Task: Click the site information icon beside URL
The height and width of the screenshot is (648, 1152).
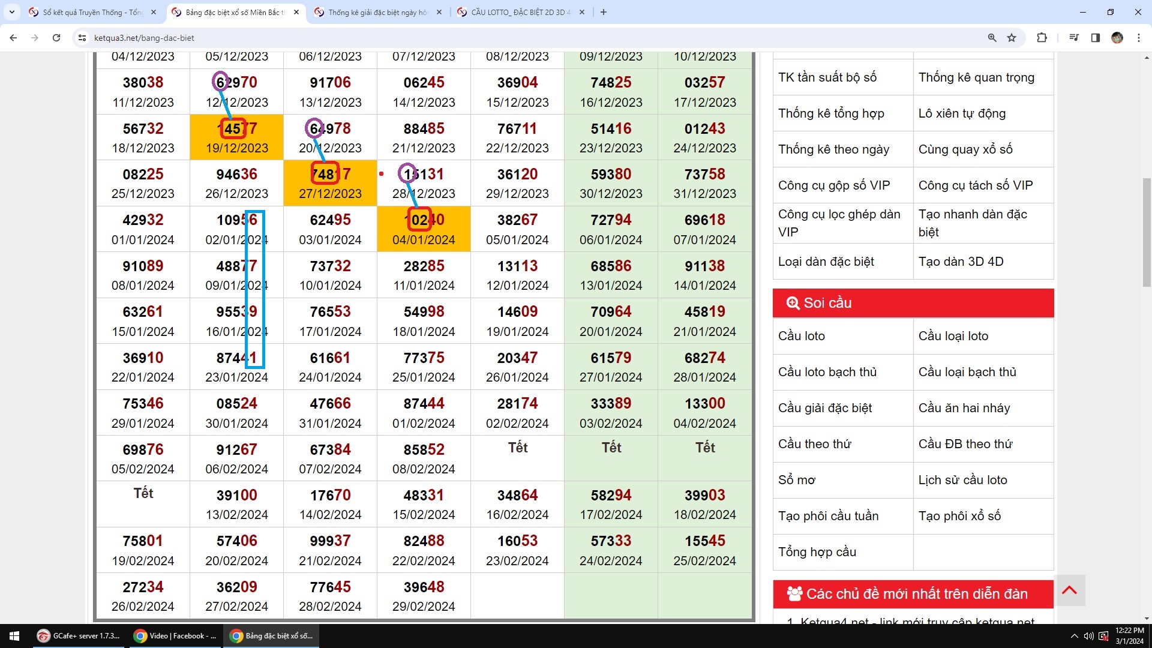Action: coord(82,38)
